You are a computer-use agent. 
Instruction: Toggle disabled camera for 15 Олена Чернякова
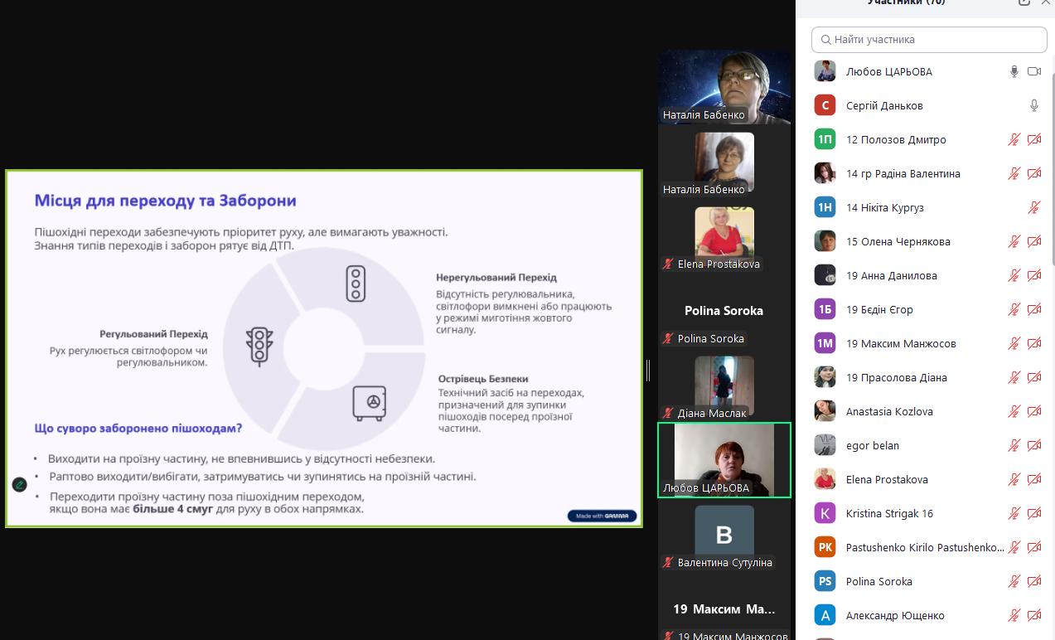coord(1033,242)
